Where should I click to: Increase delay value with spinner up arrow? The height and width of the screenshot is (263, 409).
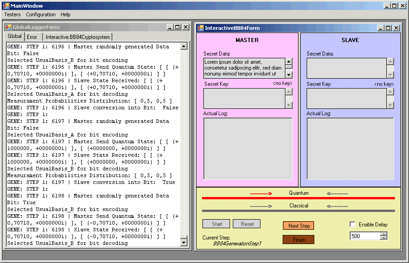coord(384,234)
